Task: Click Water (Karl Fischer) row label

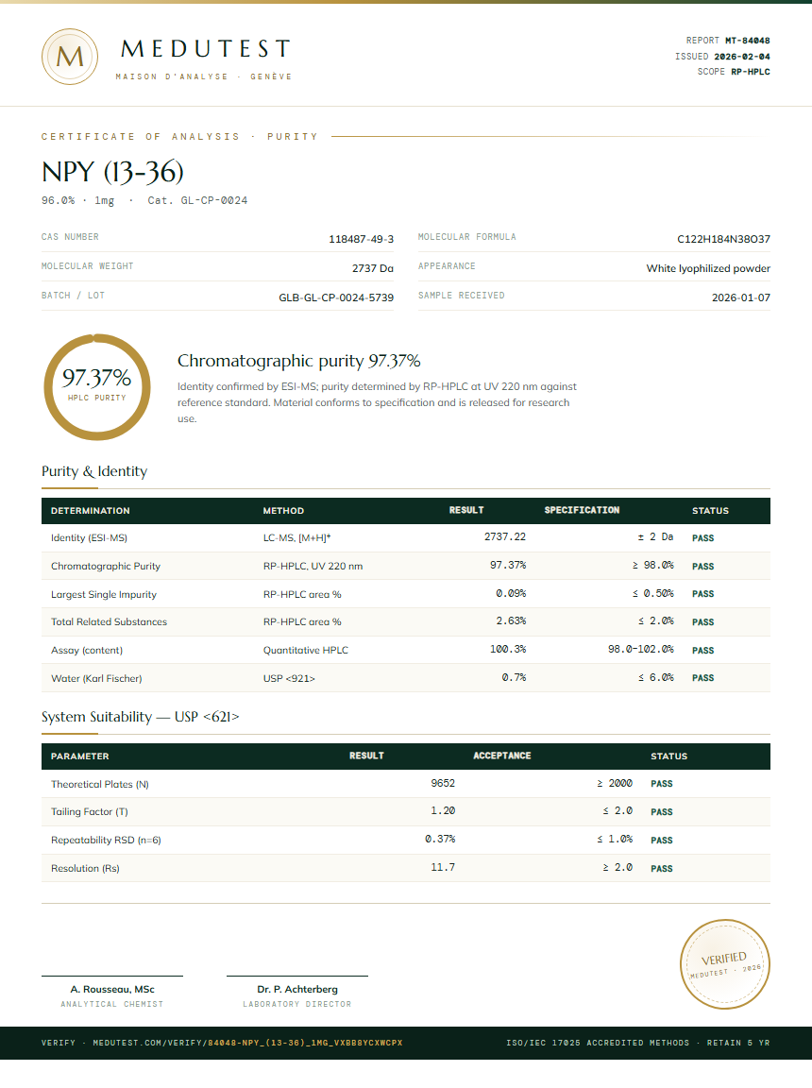Action: [96, 679]
